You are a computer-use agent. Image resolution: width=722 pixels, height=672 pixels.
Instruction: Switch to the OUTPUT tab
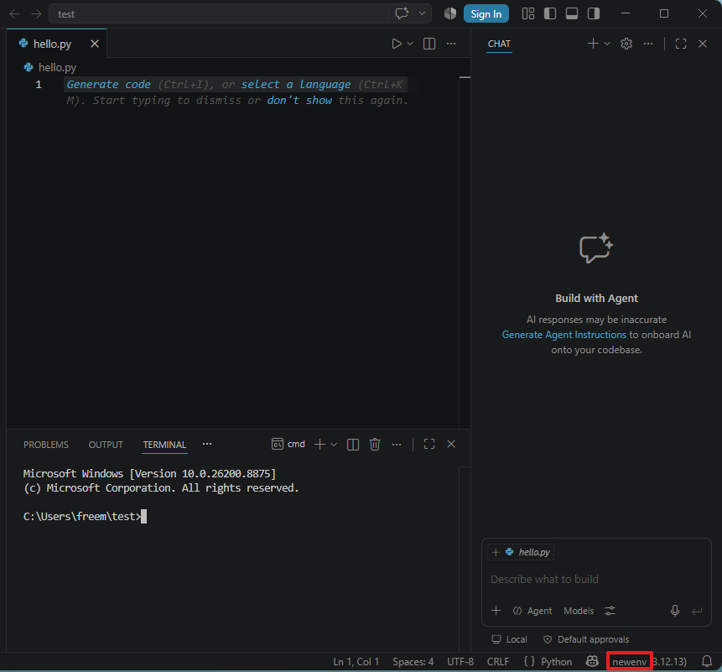point(106,445)
